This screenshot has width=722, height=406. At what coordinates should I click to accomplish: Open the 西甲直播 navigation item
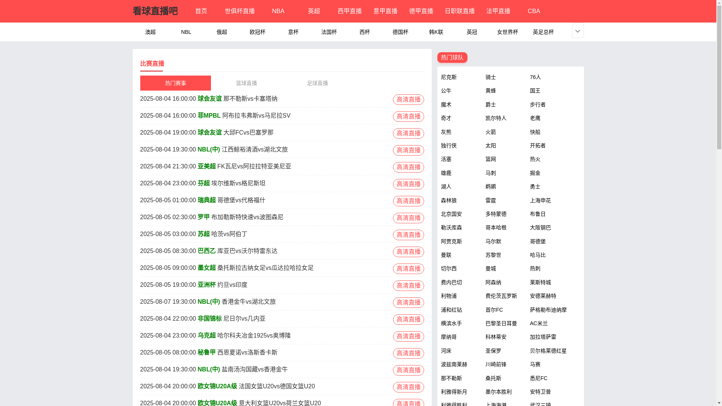point(350,11)
